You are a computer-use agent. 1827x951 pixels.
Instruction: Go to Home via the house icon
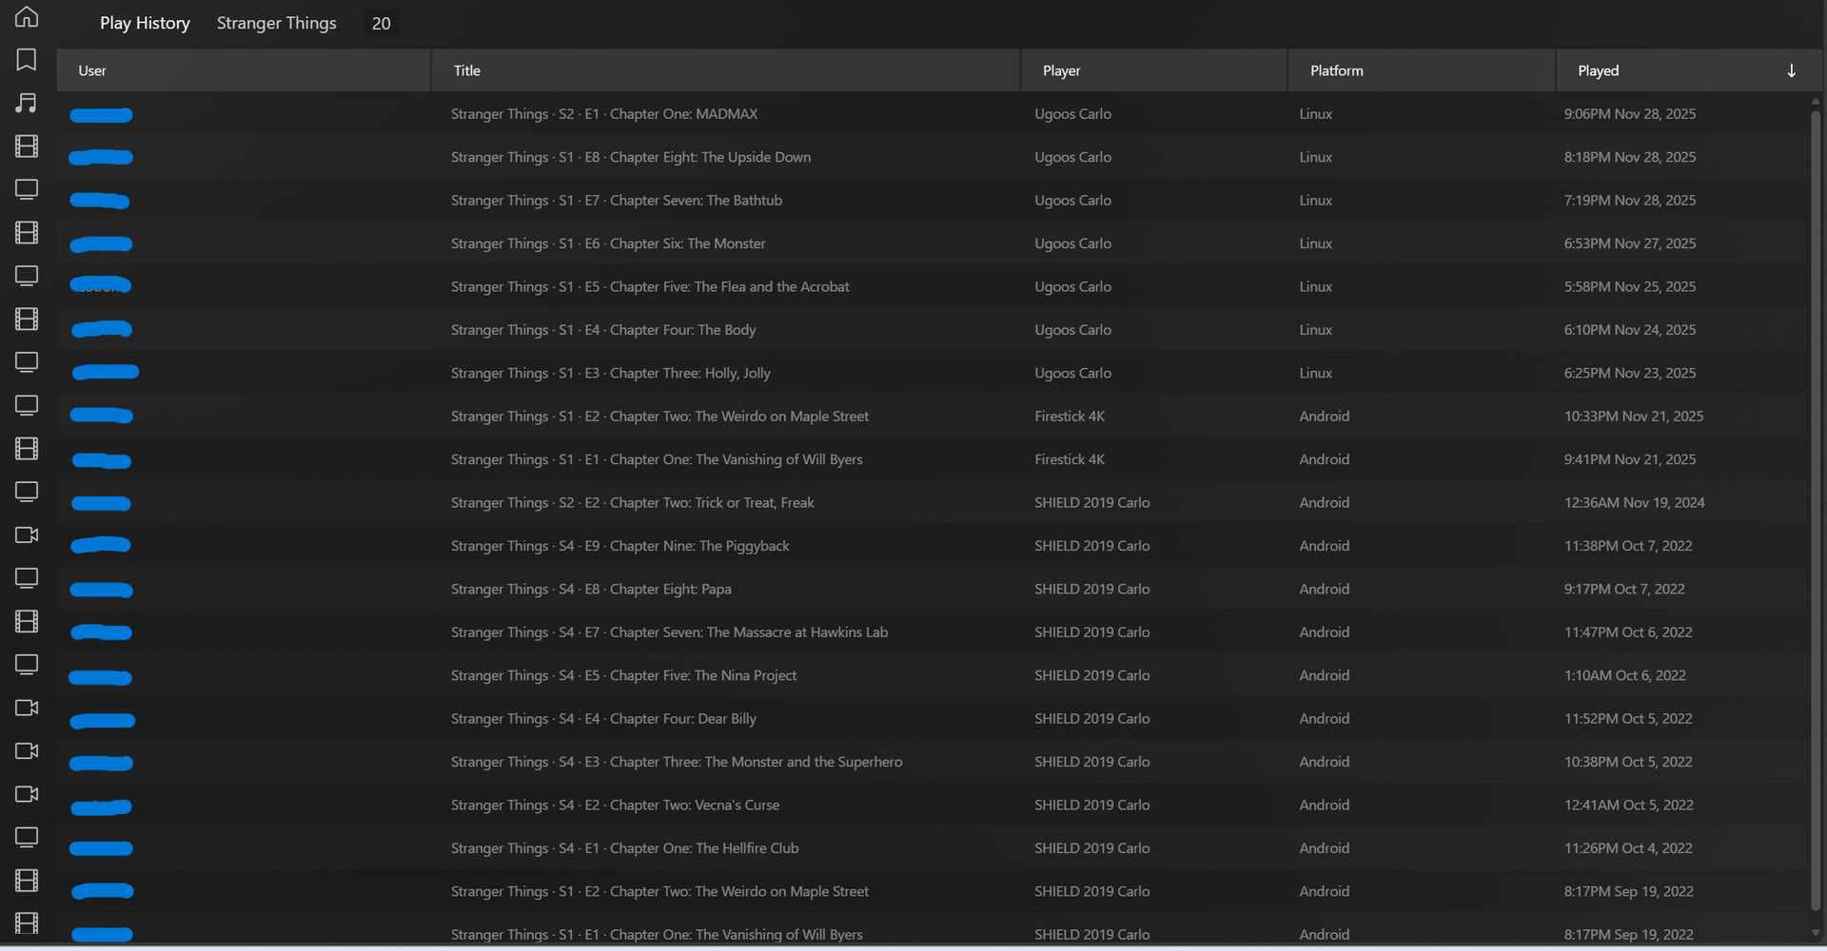[27, 17]
